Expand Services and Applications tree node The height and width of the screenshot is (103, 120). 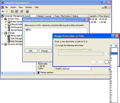click(2, 44)
